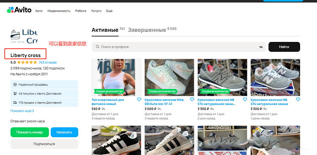Heart the third NB 574 listing
This screenshot has width=317, height=155.
245,100
